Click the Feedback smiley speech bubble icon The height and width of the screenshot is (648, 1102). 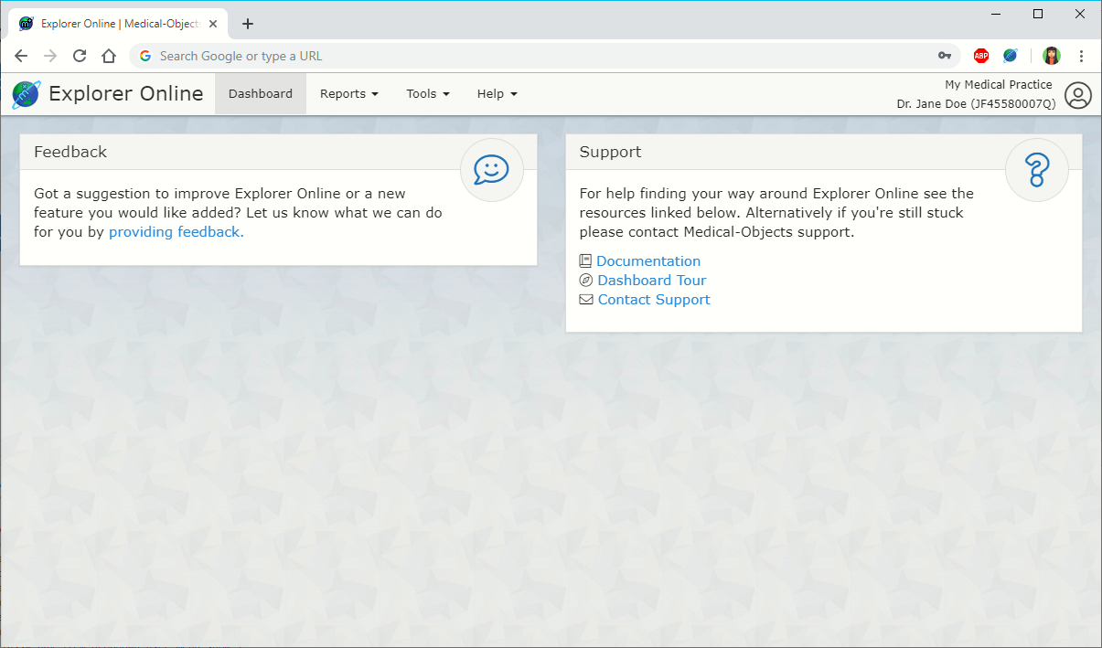pyautogui.click(x=491, y=169)
